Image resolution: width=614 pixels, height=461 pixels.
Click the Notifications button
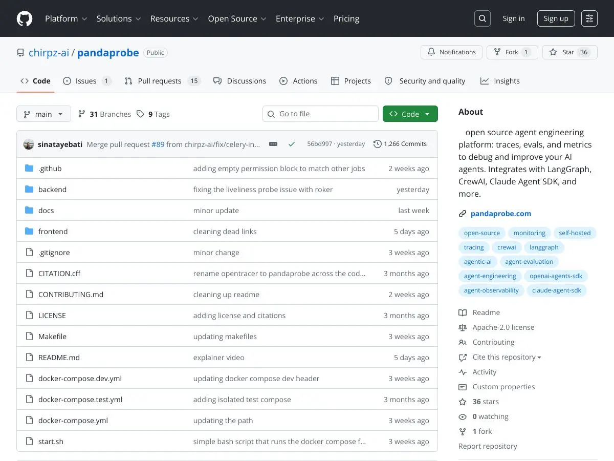[x=451, y=52]
